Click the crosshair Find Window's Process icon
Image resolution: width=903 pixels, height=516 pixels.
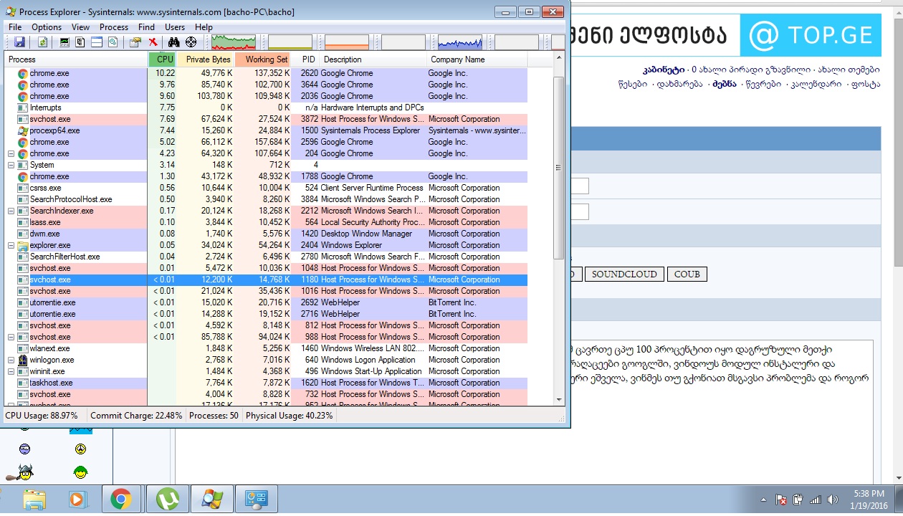[x=191, y=42]
